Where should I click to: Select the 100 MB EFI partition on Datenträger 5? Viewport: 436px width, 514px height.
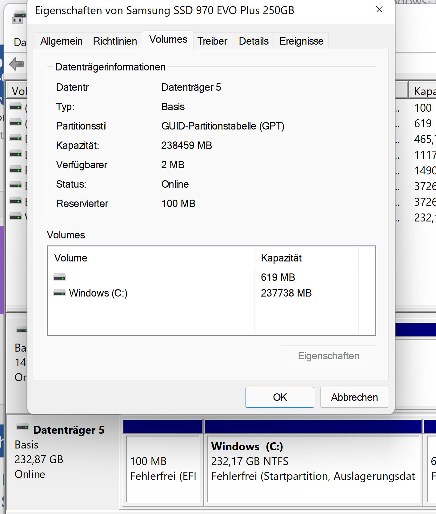click(163, 469)
